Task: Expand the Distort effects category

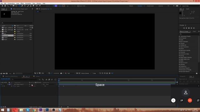Action: pyautogui.click(x=179, y=49)
